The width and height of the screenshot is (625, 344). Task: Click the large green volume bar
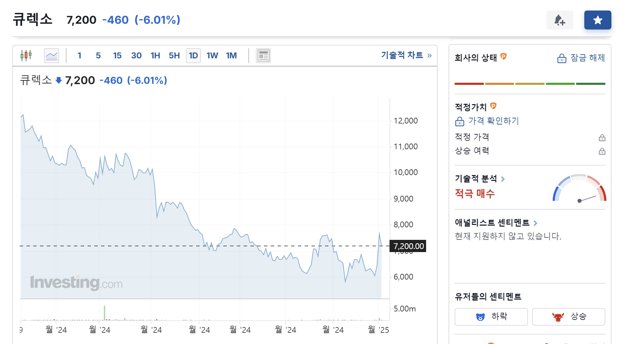click(x=105, y=313)
